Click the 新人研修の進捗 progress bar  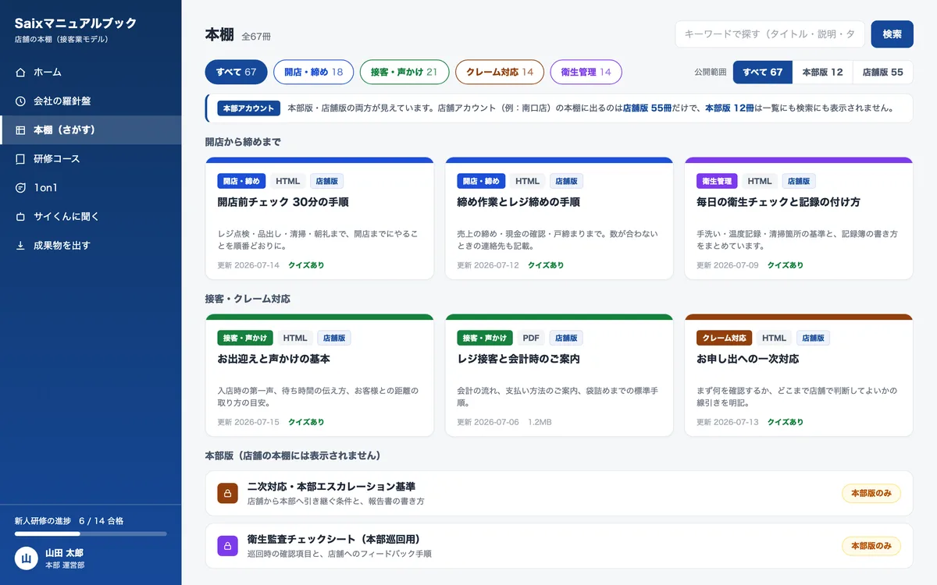[x=91, y=534]
